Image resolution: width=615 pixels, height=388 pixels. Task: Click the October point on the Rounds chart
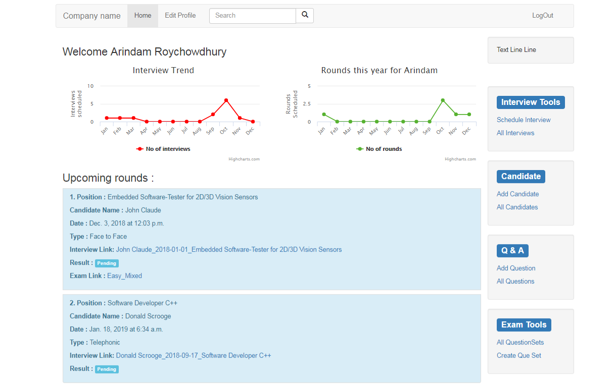pos(443,100)
